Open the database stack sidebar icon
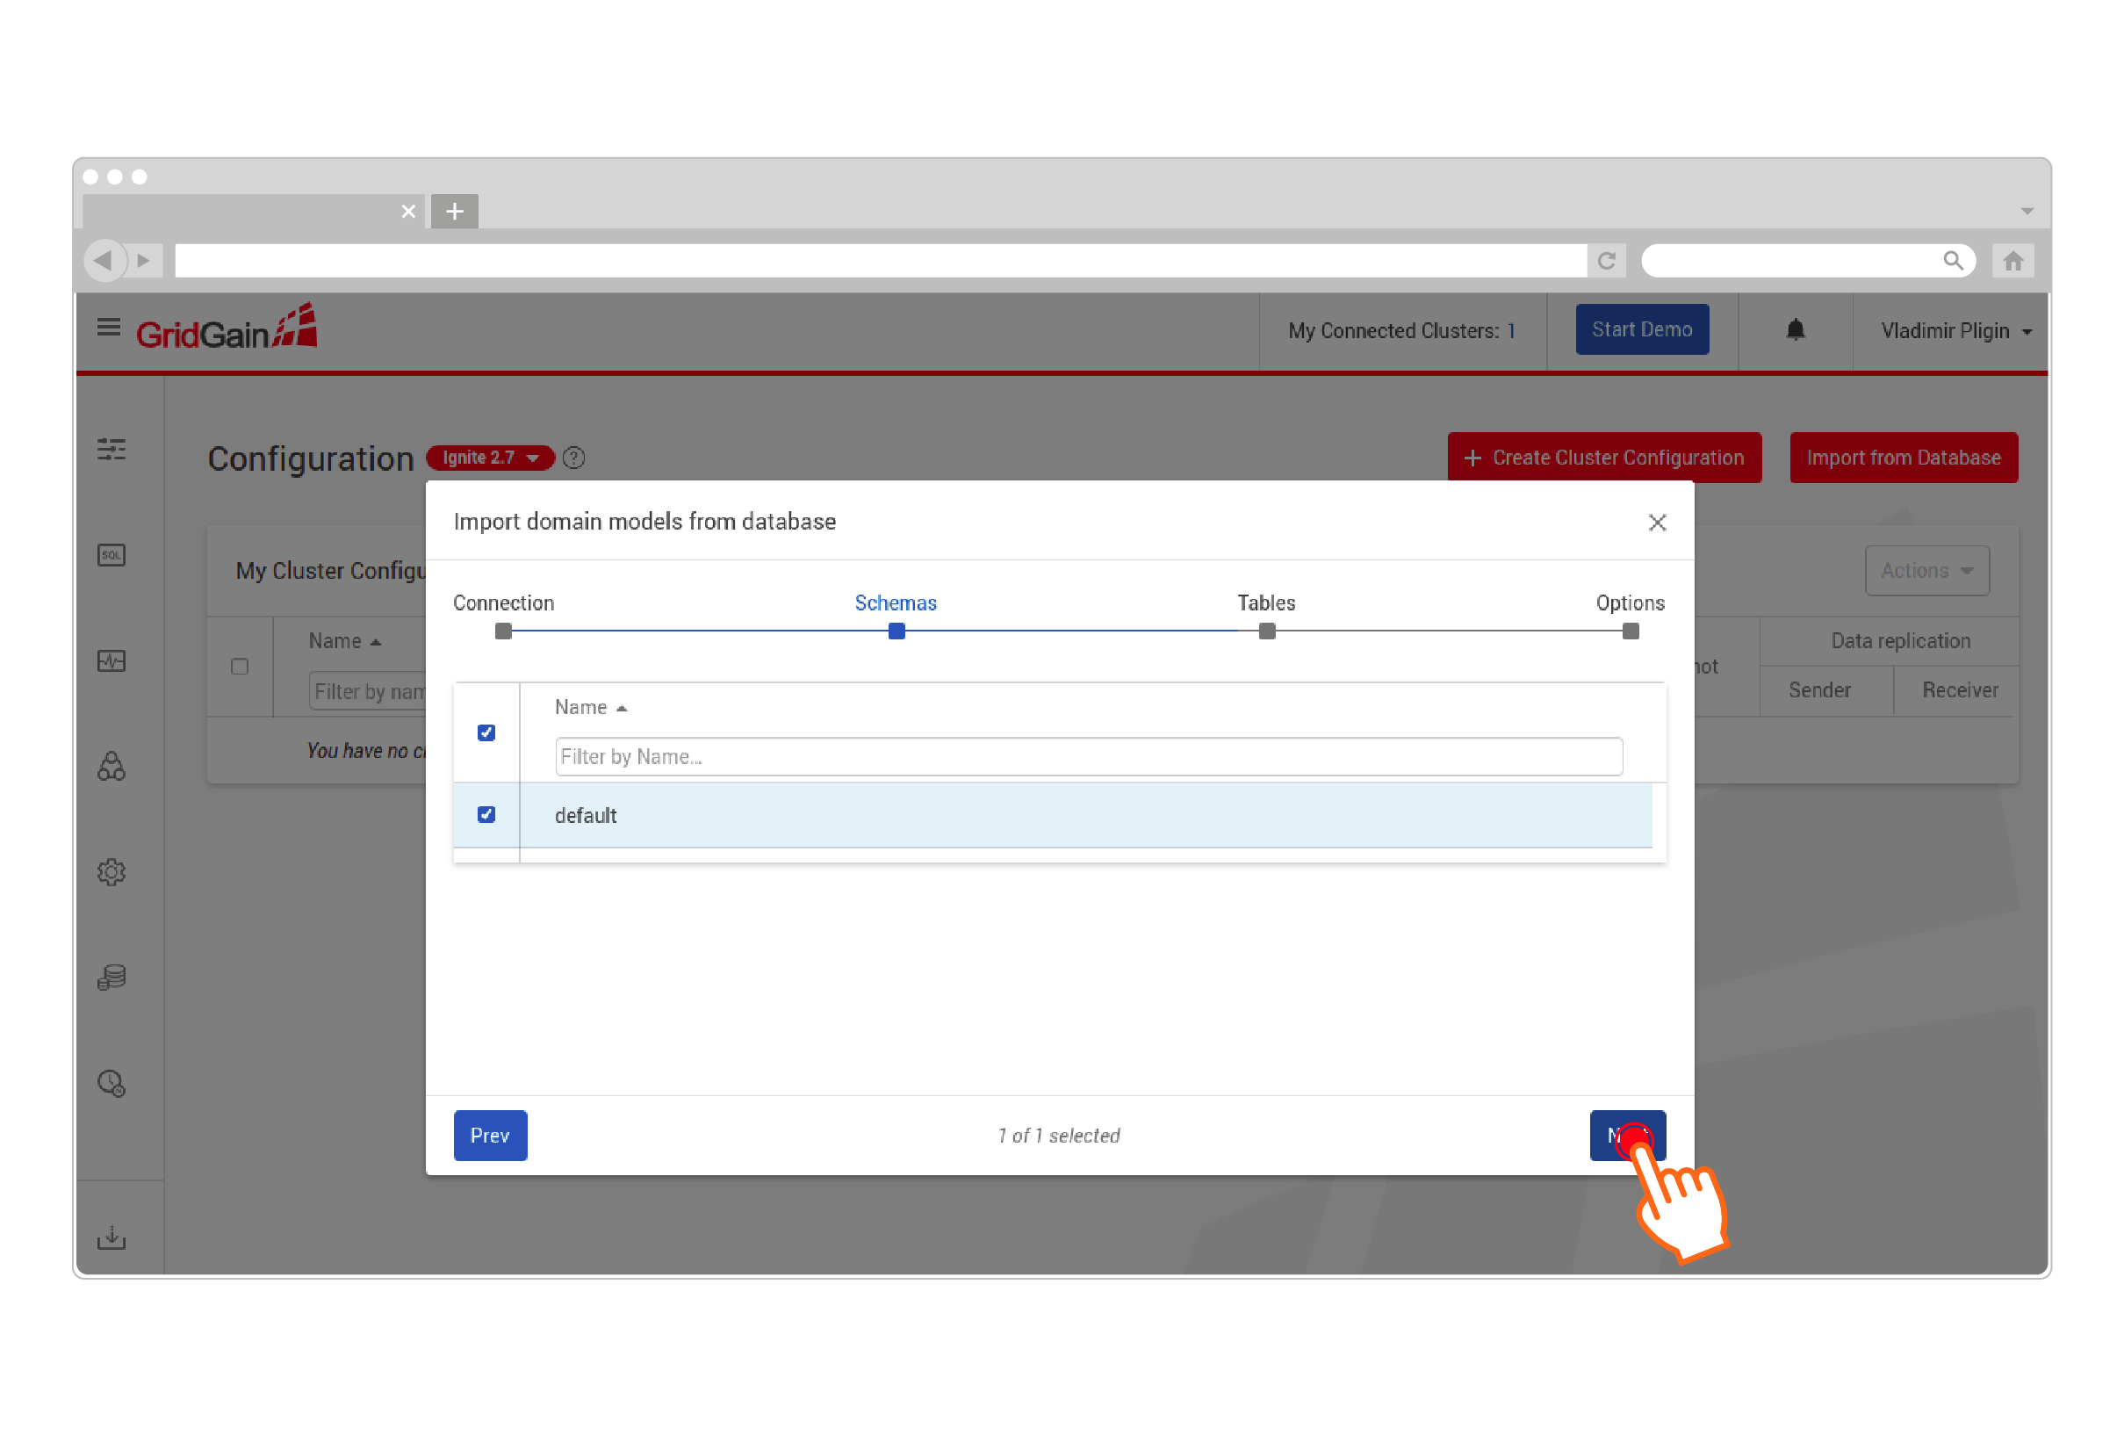Screen dimensions: 2124x1443 [x=112, y=978]
